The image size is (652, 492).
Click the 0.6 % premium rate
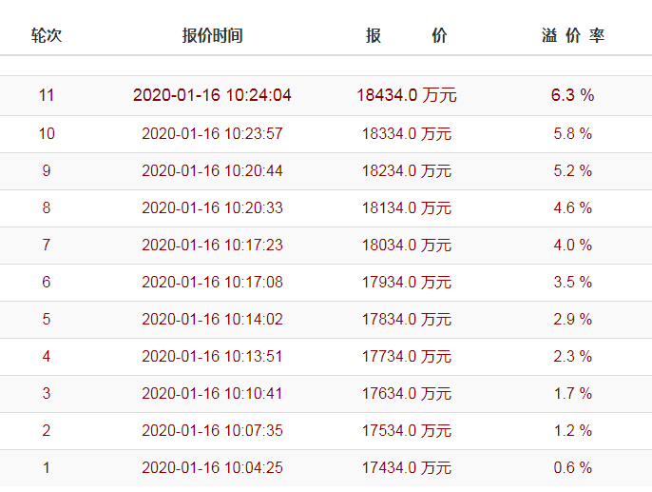pyautogui.click(x=572, y=468)
